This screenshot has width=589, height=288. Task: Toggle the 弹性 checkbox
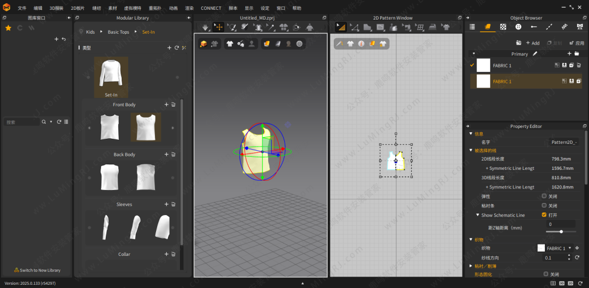tap(544, 196)
